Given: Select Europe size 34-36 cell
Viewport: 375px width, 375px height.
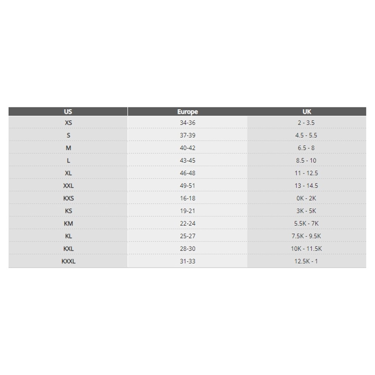Looking at the screenshot, I should point(187,123).
